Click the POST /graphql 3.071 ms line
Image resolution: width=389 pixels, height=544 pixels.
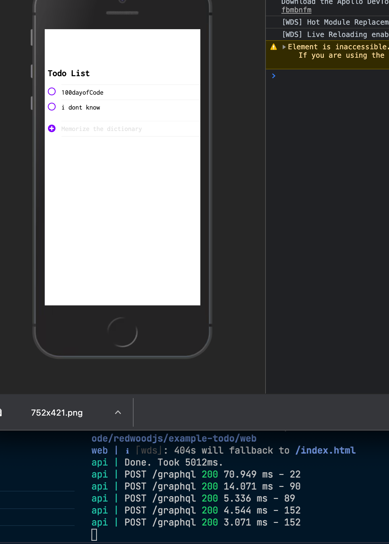click(x=196, y=522)
